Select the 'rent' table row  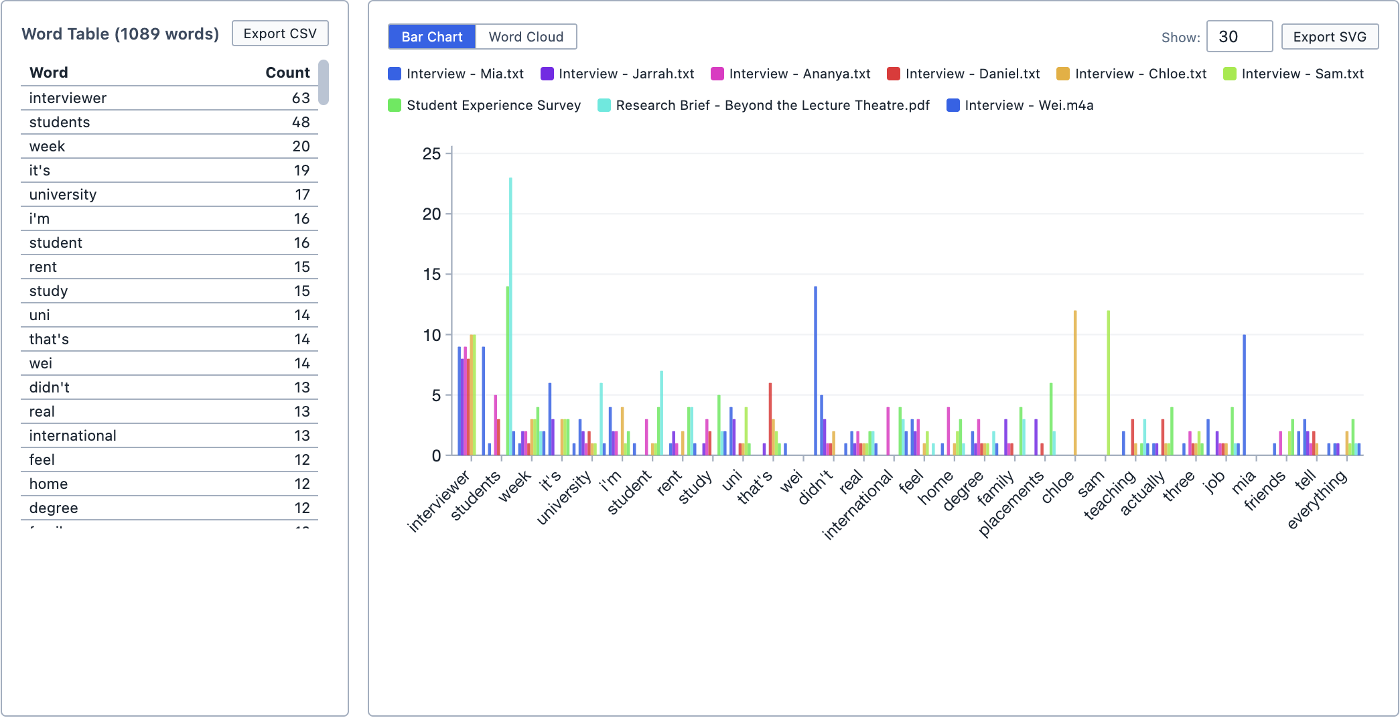coord(169,267)
